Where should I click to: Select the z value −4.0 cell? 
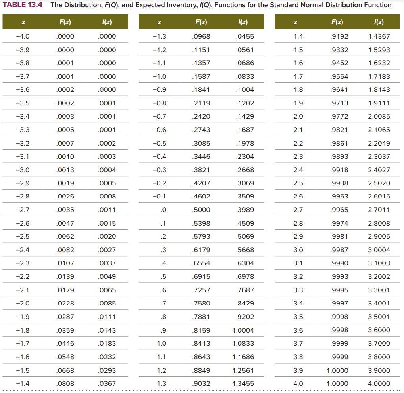point(23,37)
